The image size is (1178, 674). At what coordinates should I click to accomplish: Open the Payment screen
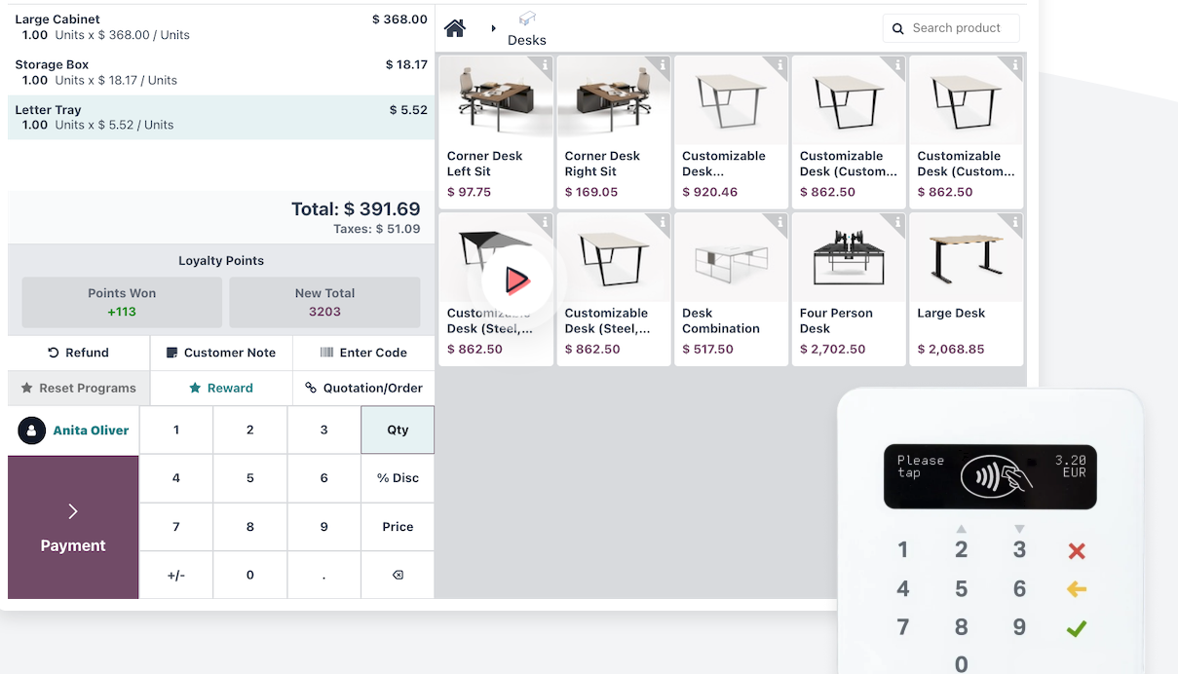coord(73,527)
